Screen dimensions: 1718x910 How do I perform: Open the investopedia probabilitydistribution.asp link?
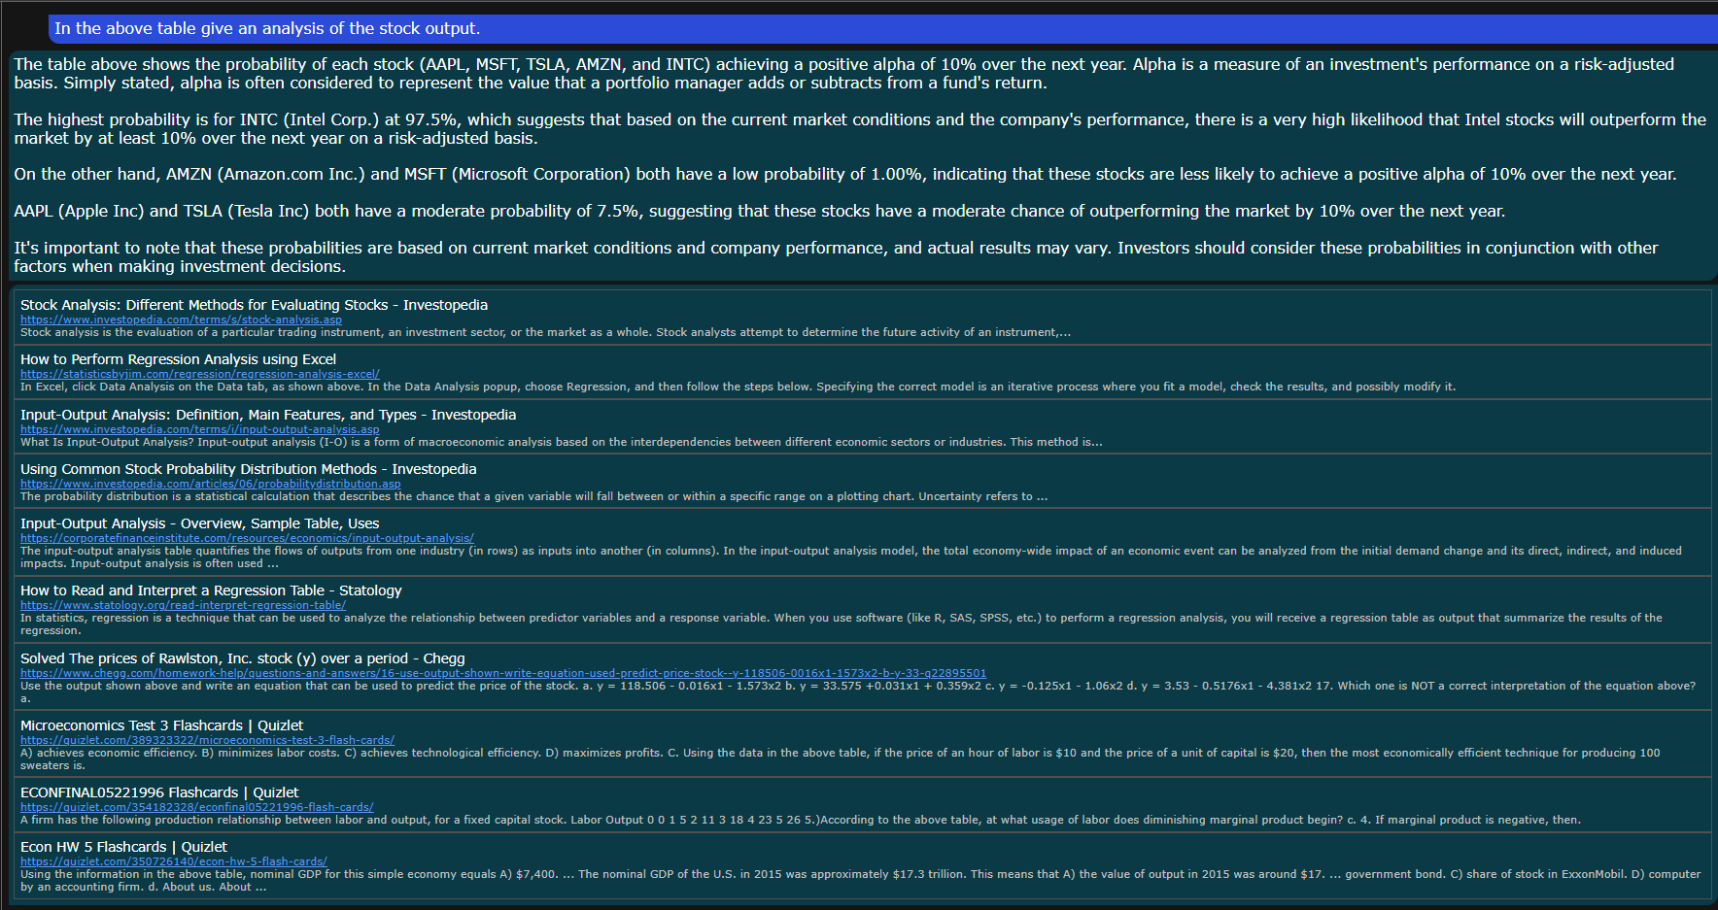pos(210,484)
